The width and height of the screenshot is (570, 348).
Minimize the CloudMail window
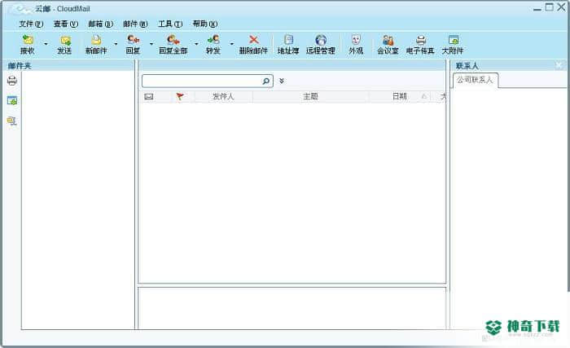tap(537, 9)
